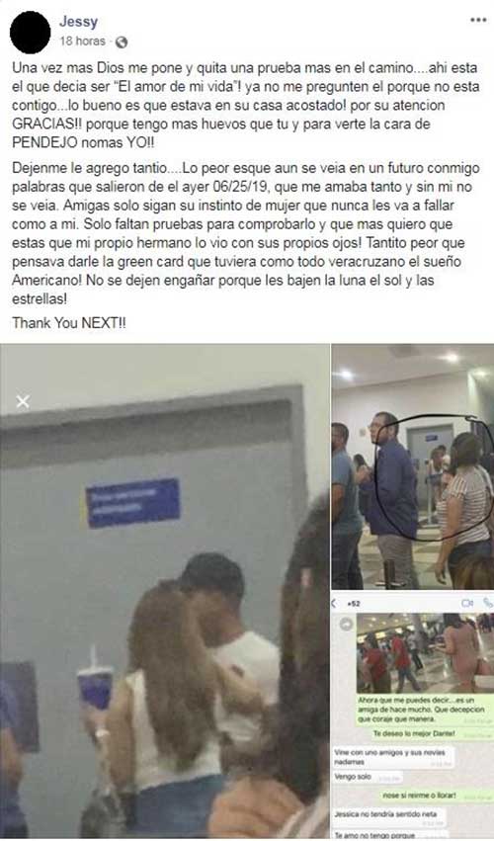494x841 pixels.
Task: Open the "18 horas" timestamp link
Action: [x=83, y=41]
